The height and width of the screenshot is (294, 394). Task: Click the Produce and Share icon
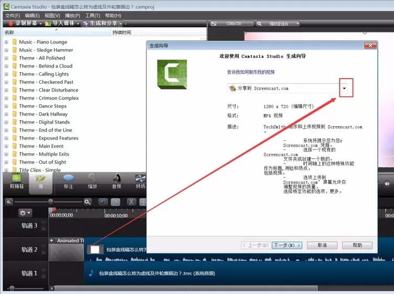pos(85,24)
